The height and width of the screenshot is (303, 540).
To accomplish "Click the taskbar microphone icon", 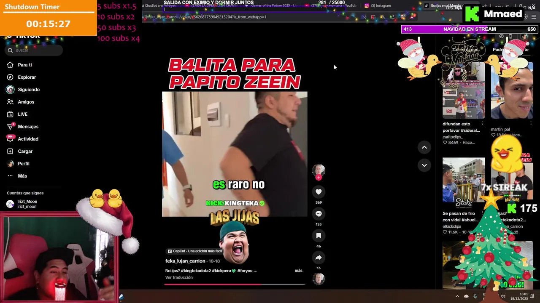I will (475, 296).
